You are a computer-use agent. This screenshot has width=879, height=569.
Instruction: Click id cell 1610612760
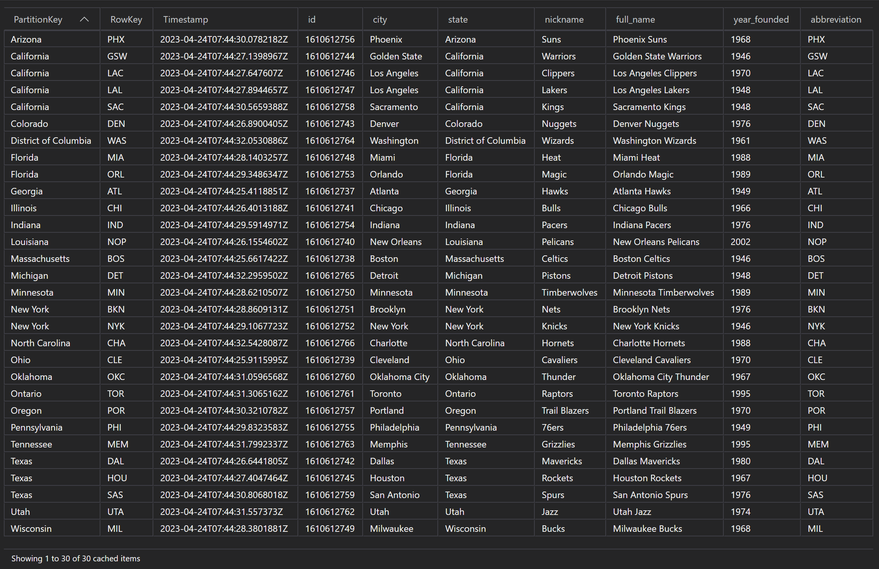point(330,377)
